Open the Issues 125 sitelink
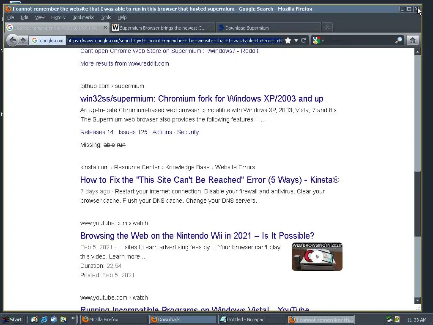Screen dimensions: 433x325 pyautogui.click(x=133, y=132)
